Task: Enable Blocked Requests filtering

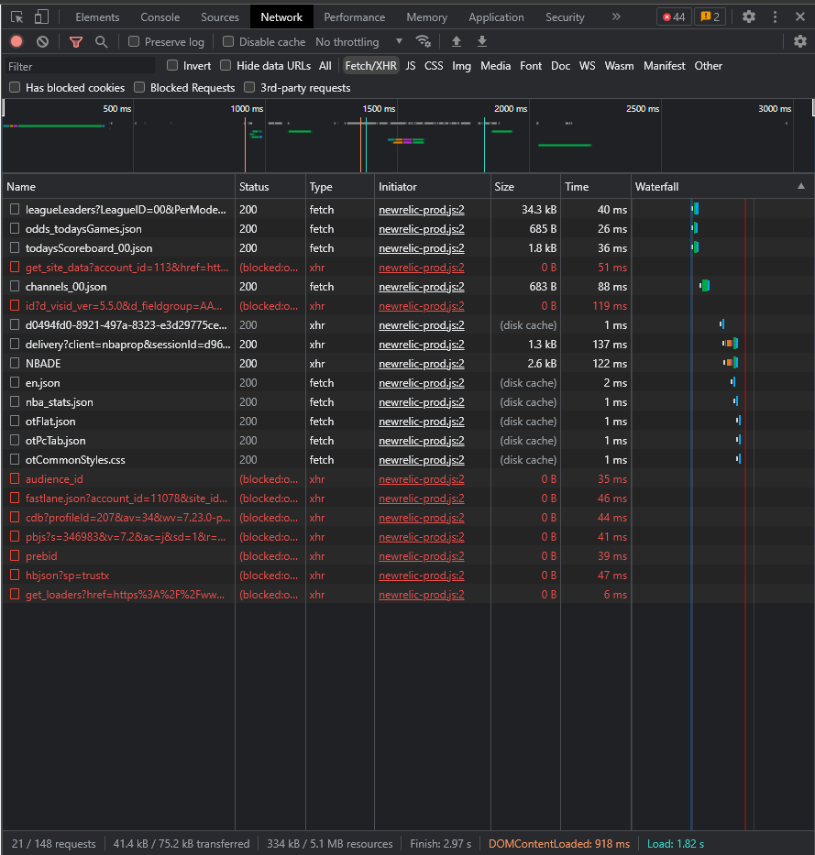Action: [x=138, y=86]
